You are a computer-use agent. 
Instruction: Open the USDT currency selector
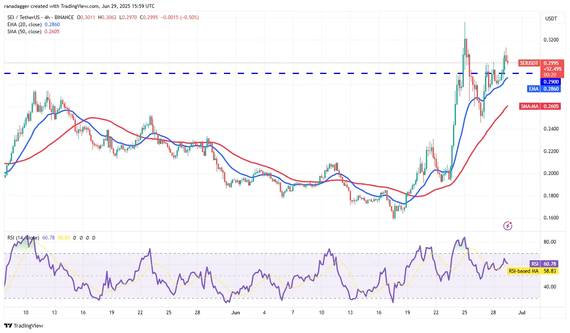coord(551,18)
